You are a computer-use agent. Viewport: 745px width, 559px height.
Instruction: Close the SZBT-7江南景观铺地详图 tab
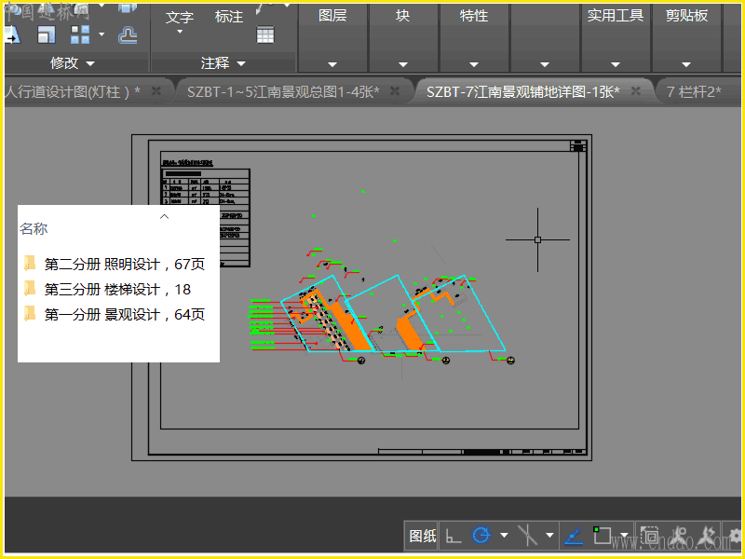pos(635,90)
